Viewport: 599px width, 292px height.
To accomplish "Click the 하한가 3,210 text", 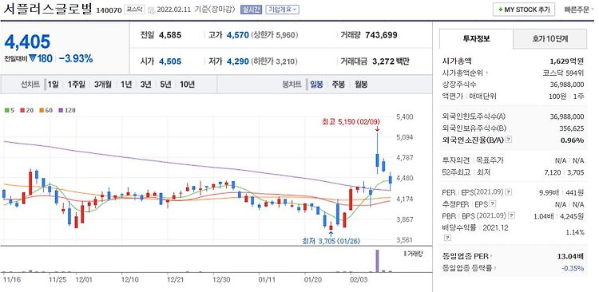I will pos(274,61).
